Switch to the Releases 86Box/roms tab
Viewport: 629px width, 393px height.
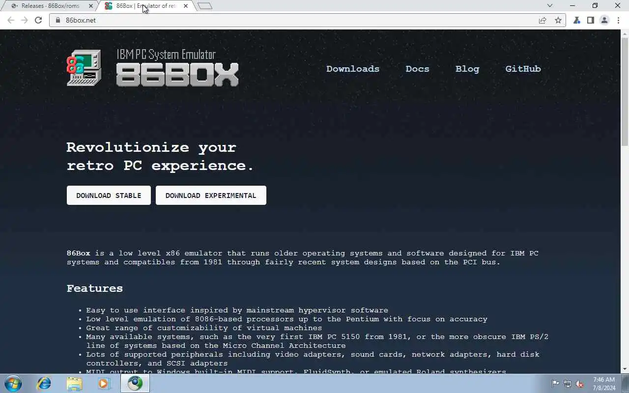[x=49, y=6]
